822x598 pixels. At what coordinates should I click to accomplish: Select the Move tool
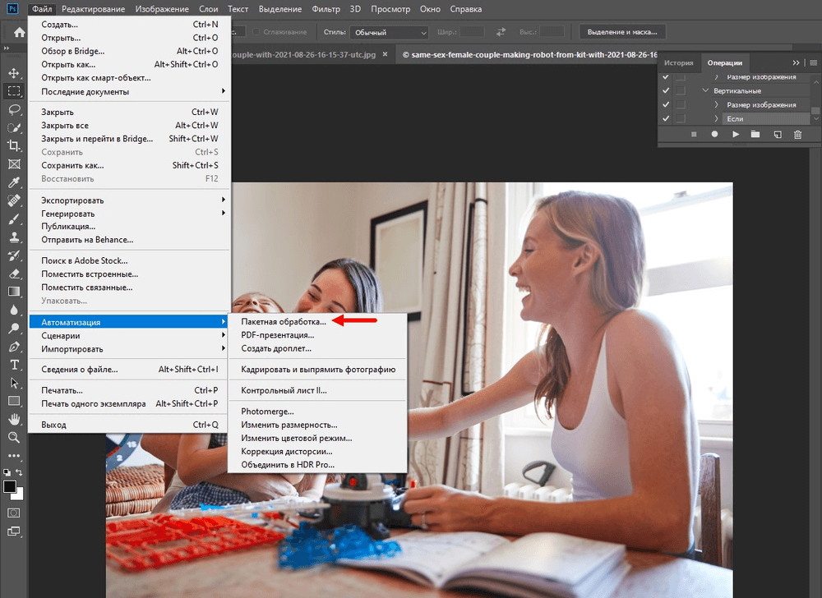tap(14, 73)
